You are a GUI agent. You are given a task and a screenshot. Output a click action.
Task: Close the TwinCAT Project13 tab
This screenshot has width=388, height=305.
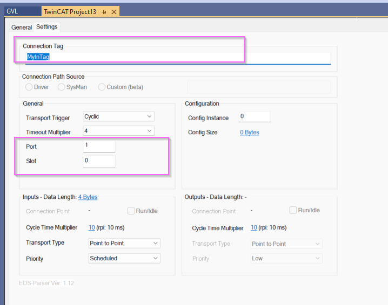tap(114, 12)
